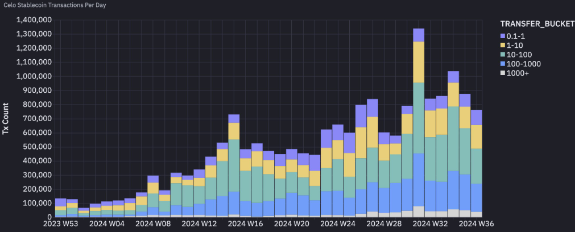The width and height of the screenshot is (575, 232).
Task: Click the 2023 W53 x-axis label
Action: [60, 223]
